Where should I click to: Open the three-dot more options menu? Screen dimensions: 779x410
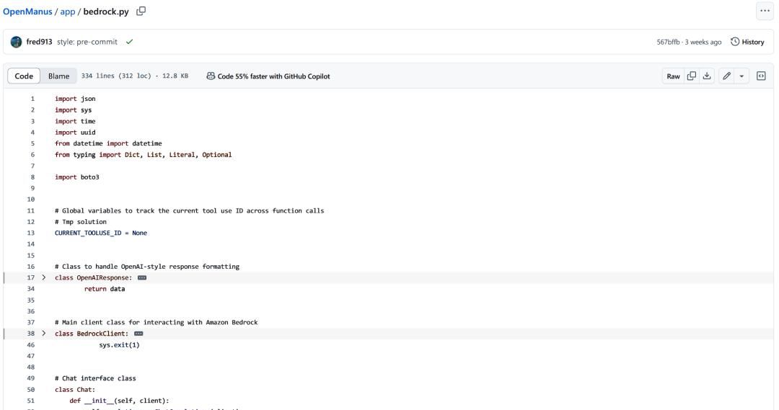[x=764, y=11]
